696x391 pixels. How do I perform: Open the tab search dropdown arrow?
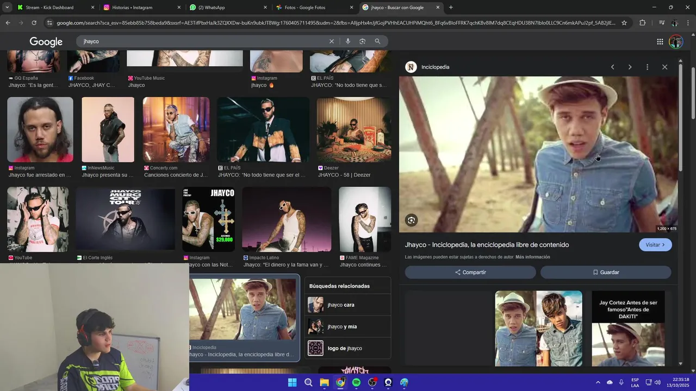coord(7,8)
